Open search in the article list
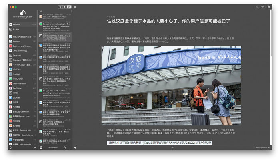 pos(65,147)
